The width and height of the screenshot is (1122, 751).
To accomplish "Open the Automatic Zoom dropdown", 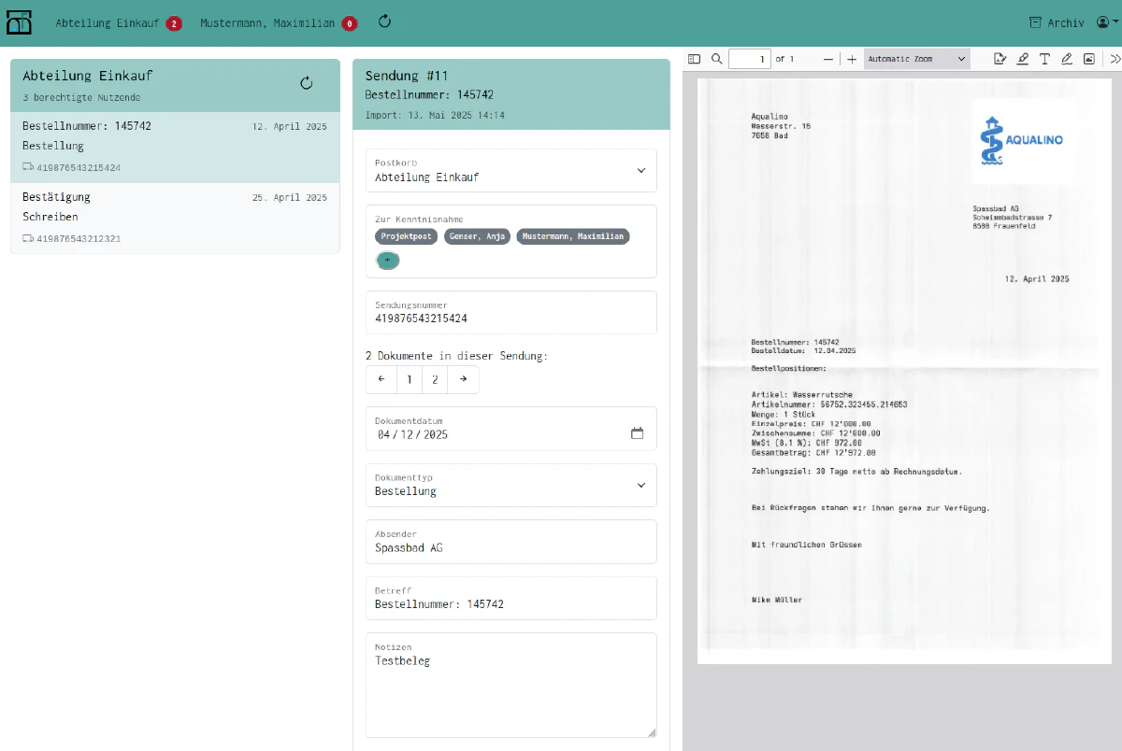I will (x=917, y=59).
